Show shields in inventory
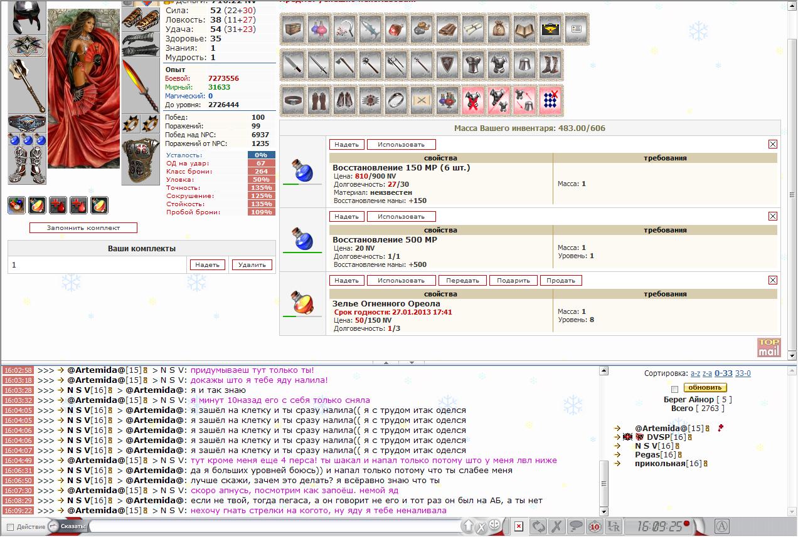Screen dimensions: 798x537 pyautogui.click(x=449, y=64)
